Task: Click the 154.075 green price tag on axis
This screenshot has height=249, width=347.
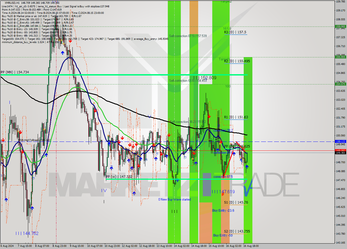Action: click(340, 84)
